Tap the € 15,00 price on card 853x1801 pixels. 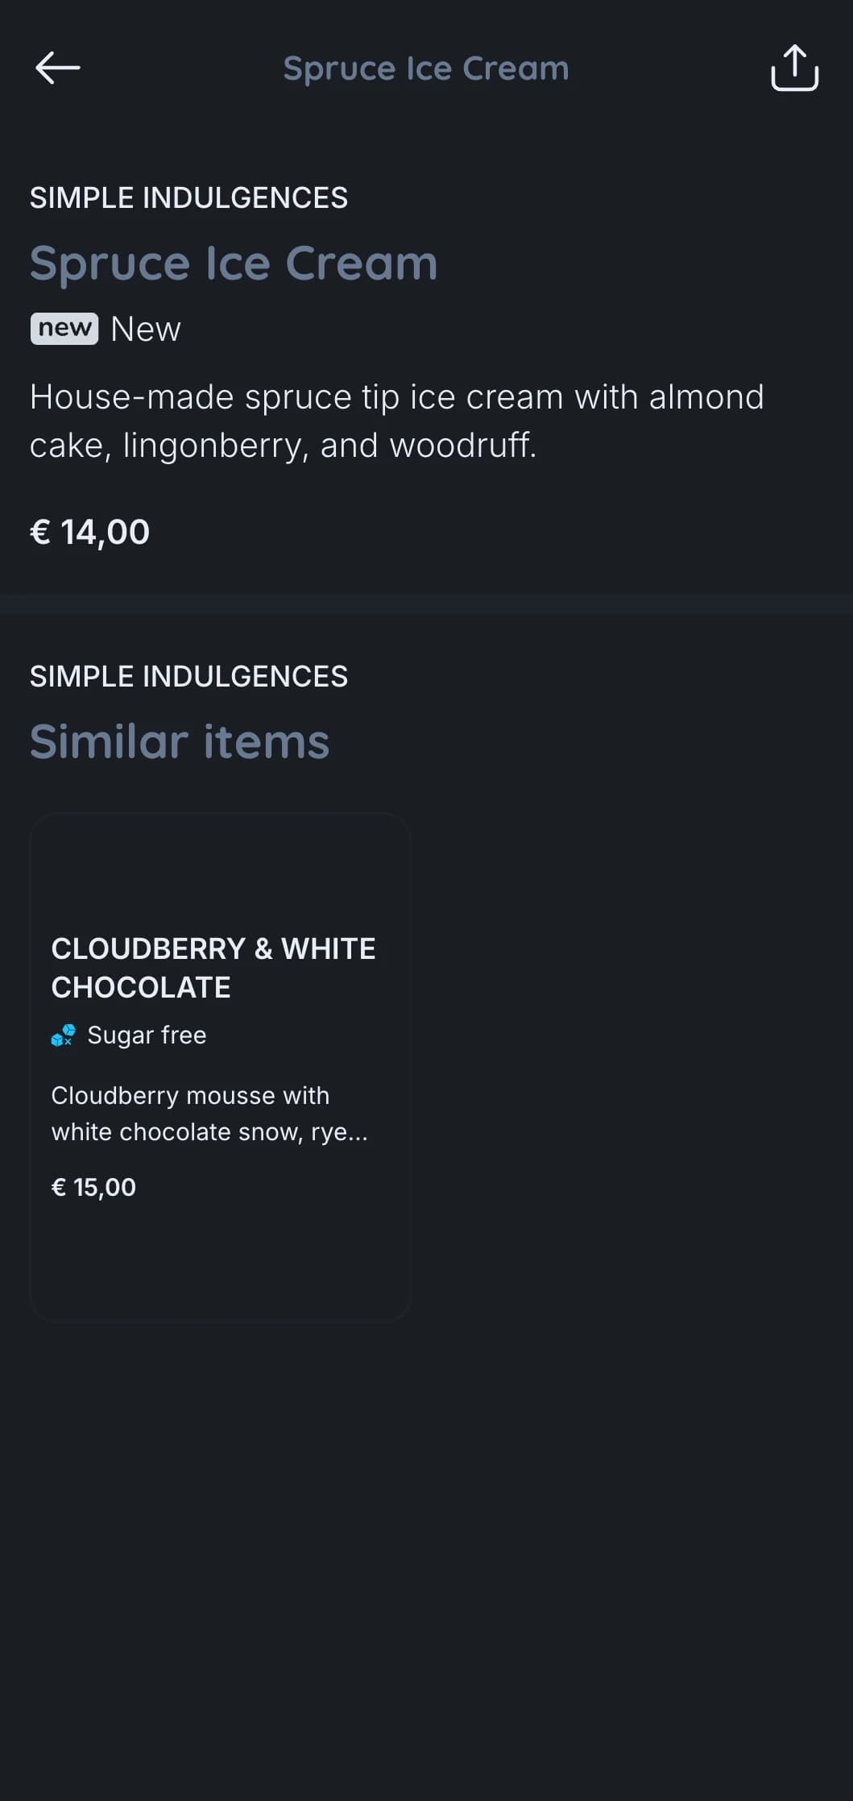pyautogui.click(x=93, y=1187)
